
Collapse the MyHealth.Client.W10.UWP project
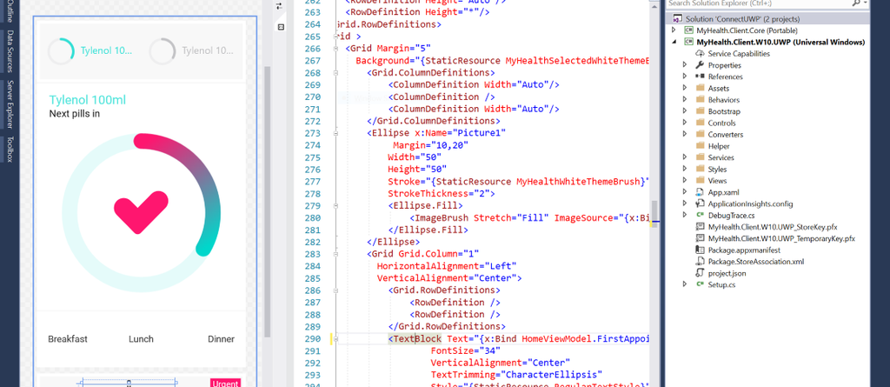click(674, 42)
